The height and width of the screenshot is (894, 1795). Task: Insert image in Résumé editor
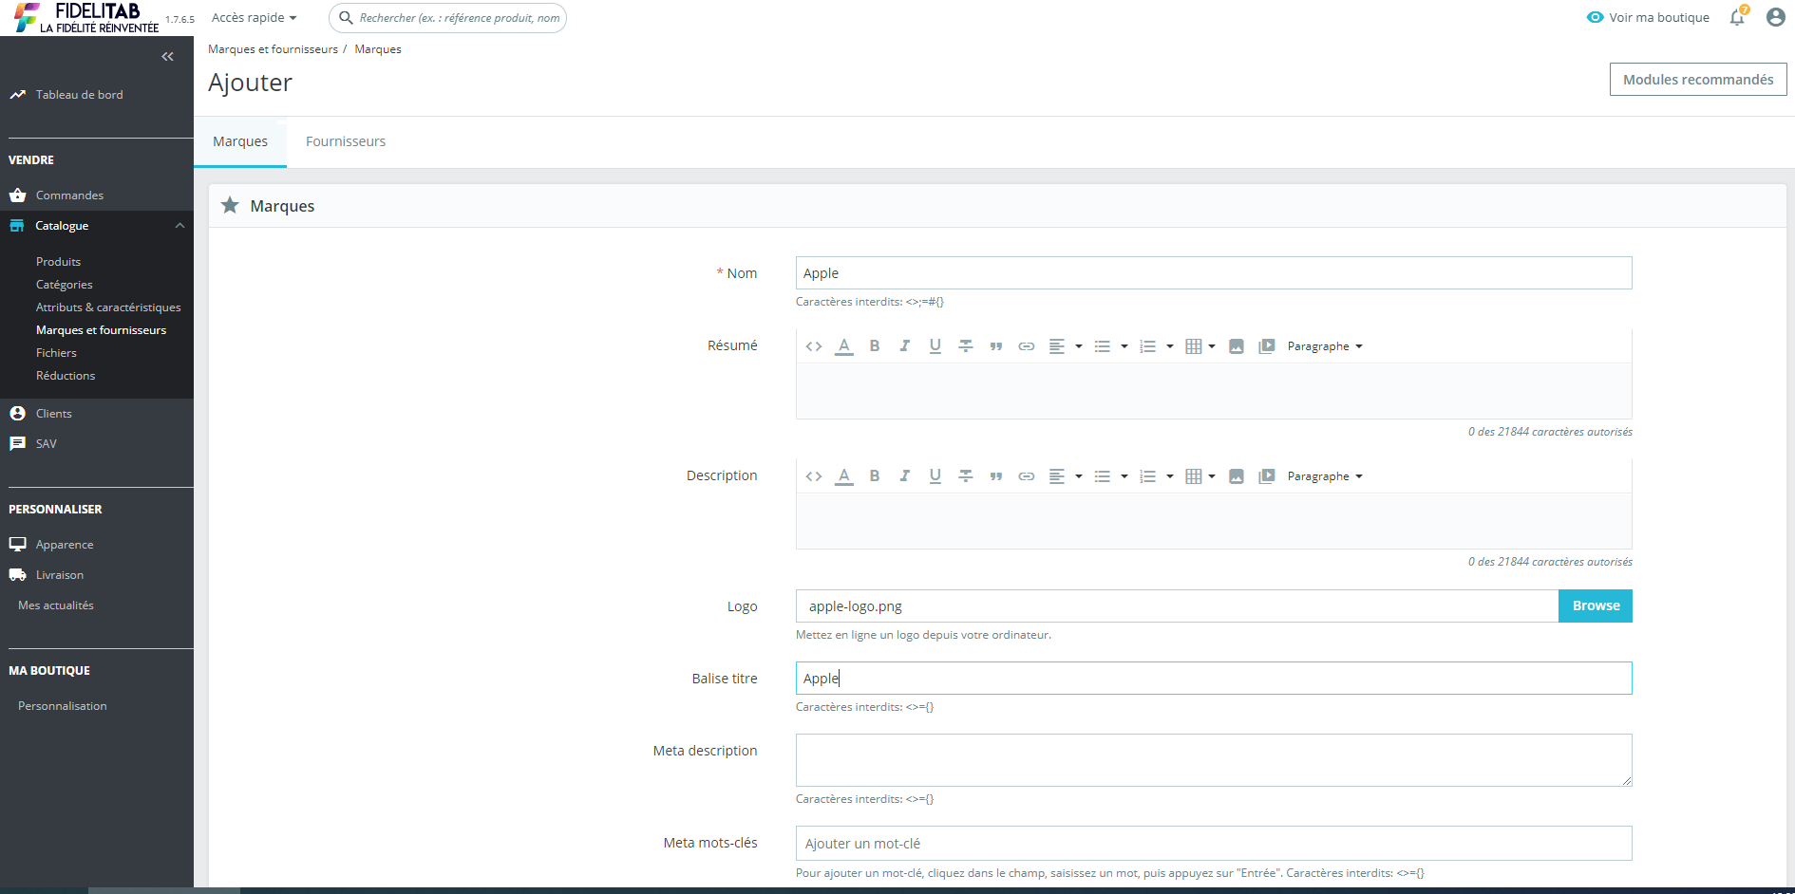coord(1237,346)
